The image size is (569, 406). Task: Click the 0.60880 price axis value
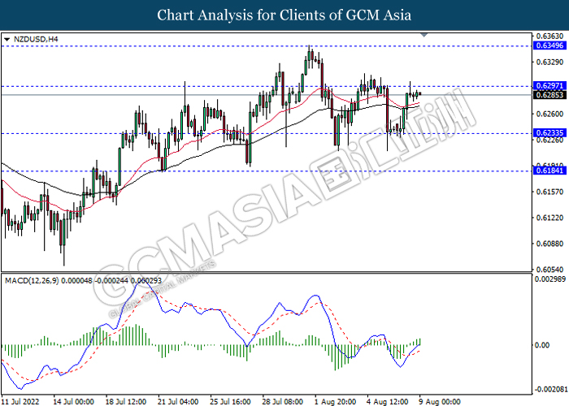click(x=550, y=244)
